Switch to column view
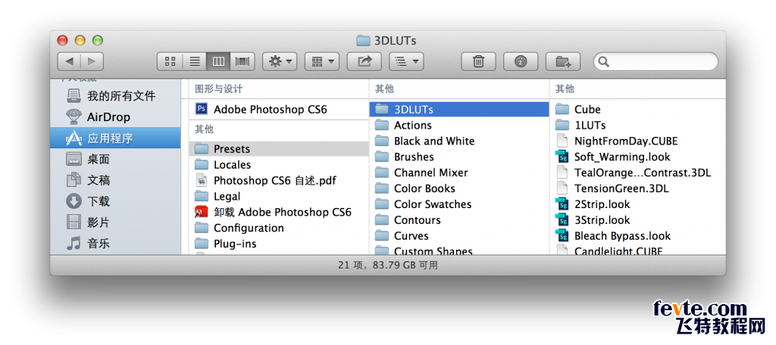776x345 pixels. [x=218, y=61]
